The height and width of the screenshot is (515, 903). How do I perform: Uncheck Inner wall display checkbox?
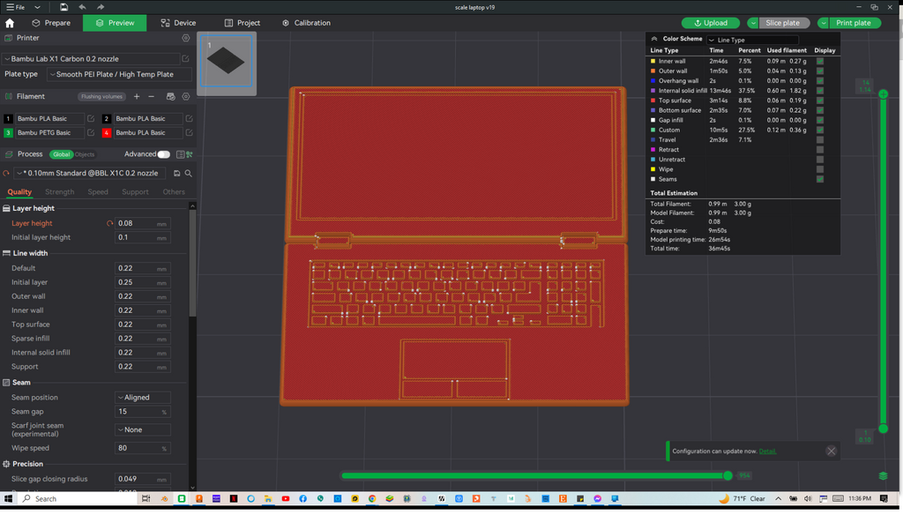819,61
